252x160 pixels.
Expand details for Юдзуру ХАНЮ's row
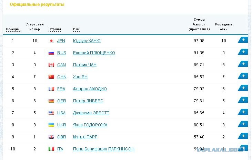click(x=243, y=40)
